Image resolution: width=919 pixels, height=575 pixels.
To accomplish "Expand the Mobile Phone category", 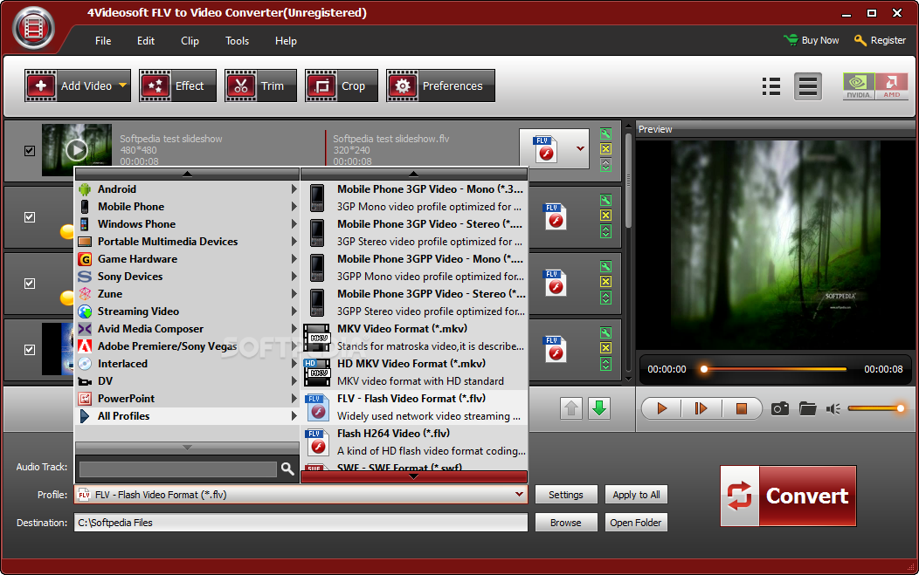I will pyautogui.click(x=188, y=207).
